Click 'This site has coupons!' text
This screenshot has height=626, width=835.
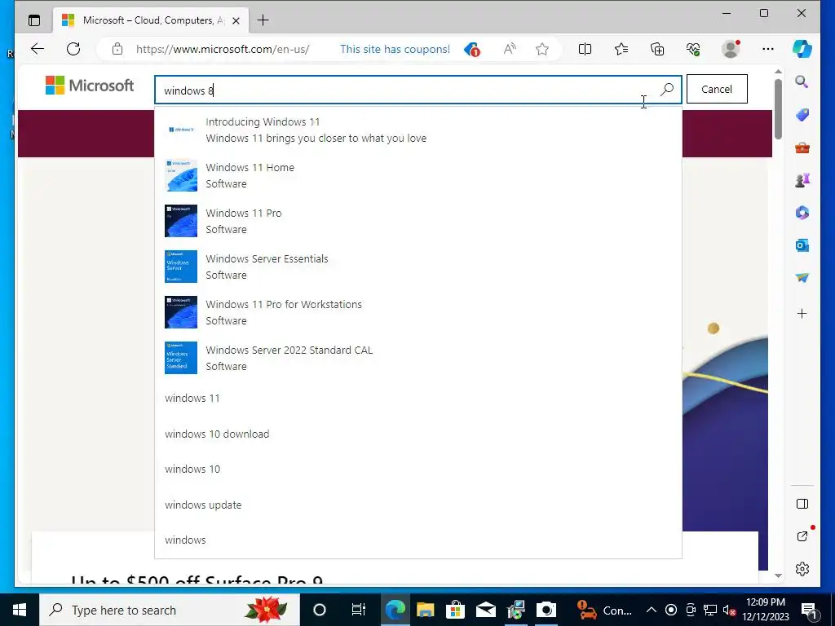pyautogui.click(x=395, y=49)
